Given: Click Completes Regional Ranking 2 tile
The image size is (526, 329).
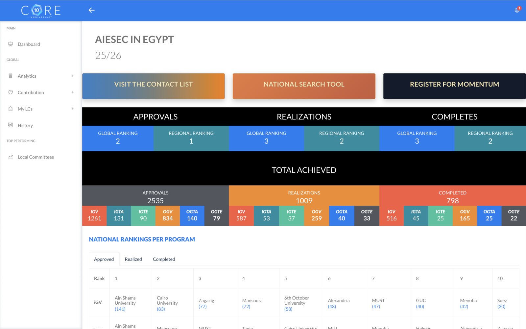Looking at the screenshot, I should [490, 139].
